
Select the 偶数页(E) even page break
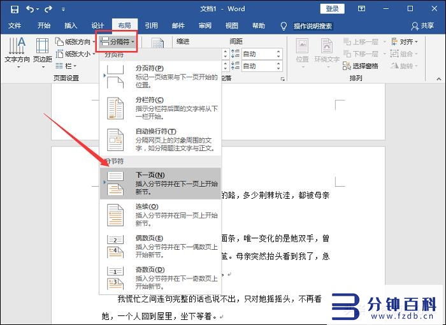click(160, 247)
